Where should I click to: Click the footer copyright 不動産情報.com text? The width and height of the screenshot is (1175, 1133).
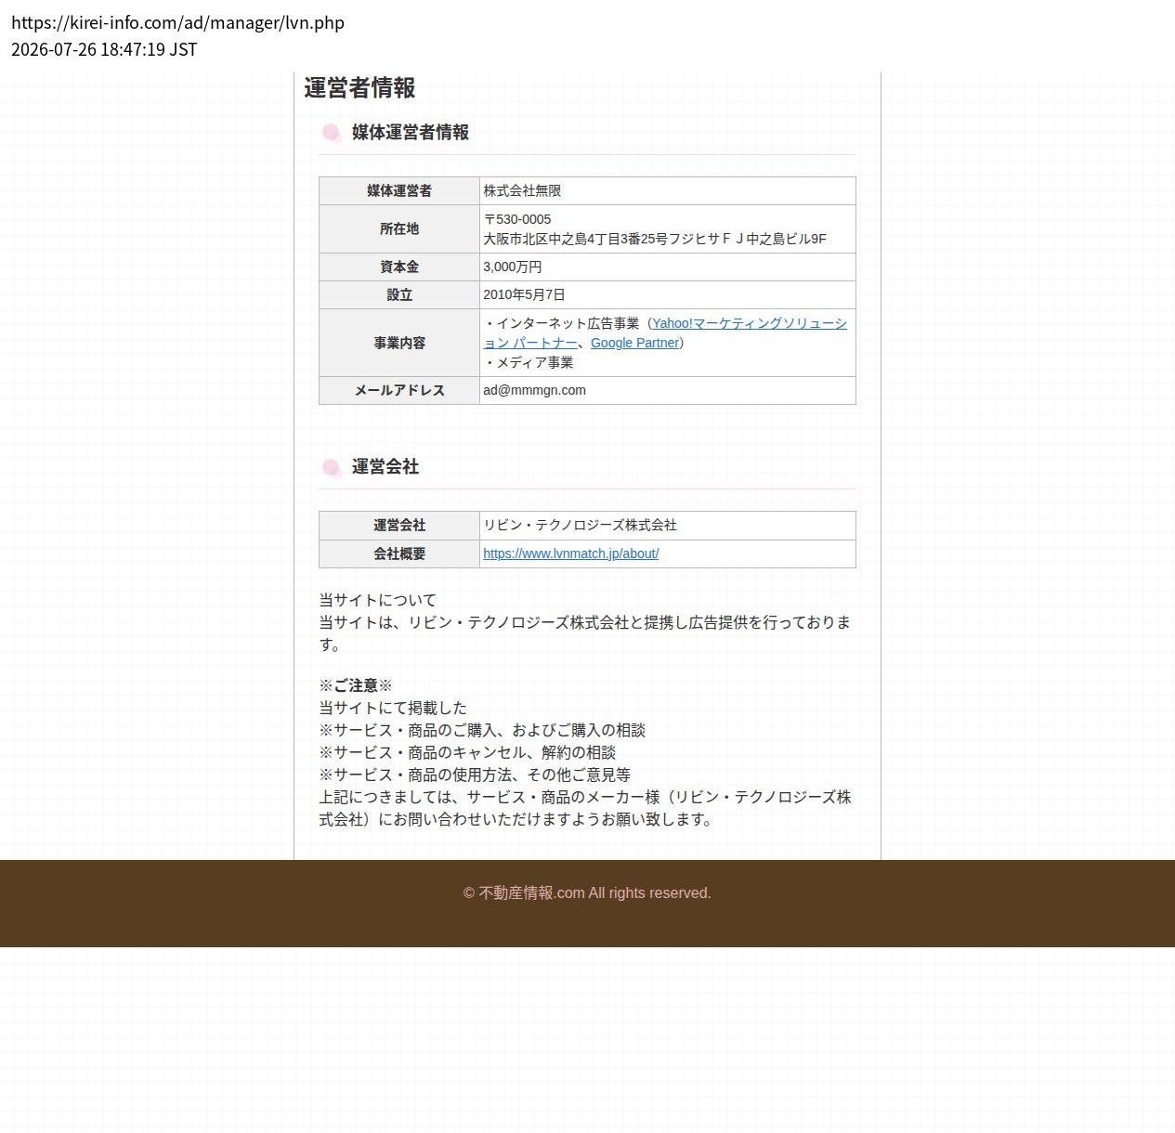coord(587,892)
